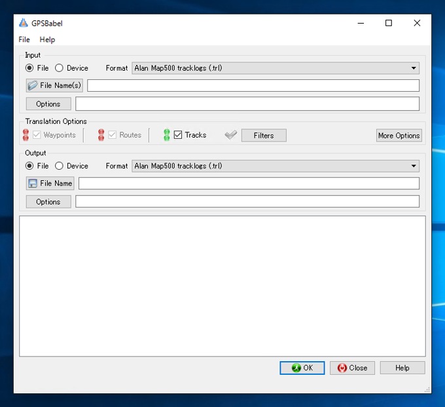Uncheck the Tracks checkbox
Screen dimensions: 445x407
pos(178,135)
